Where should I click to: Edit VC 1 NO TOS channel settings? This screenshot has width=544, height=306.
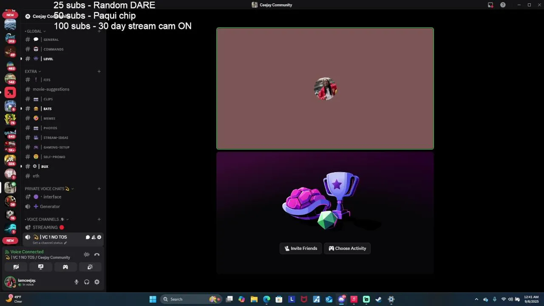tap(99, 237)
